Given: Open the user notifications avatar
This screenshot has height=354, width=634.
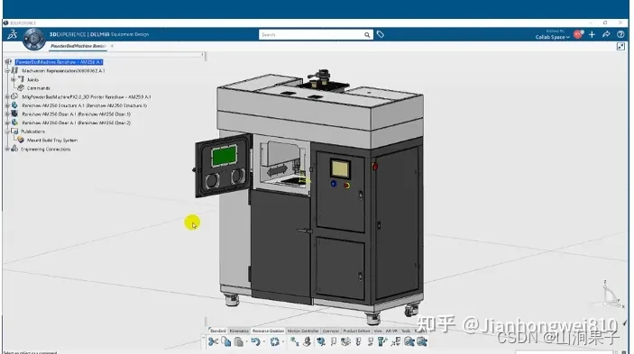Looking at the screenshot, I should coord(578,34).
